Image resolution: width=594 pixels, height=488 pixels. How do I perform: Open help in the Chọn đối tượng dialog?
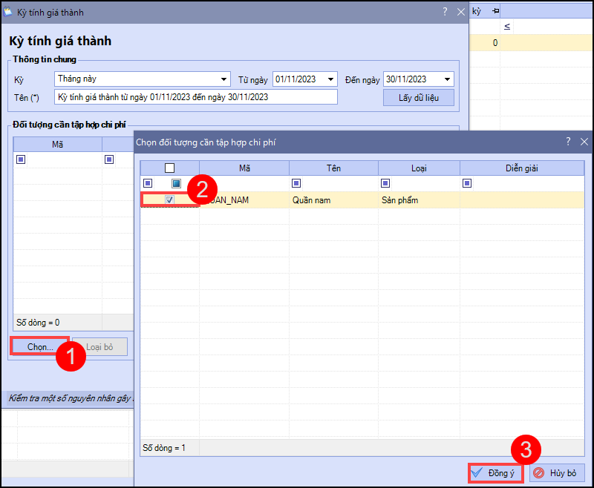pos(568,142)
